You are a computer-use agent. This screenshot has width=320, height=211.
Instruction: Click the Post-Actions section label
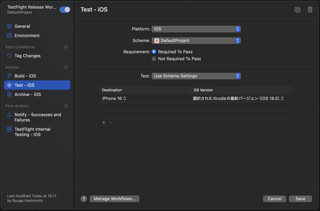pos(17,106)
